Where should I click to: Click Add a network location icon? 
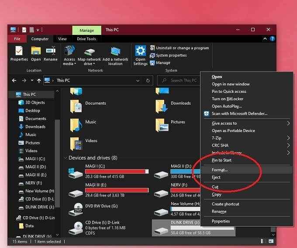pyautogui.click(x=115, y=51)
